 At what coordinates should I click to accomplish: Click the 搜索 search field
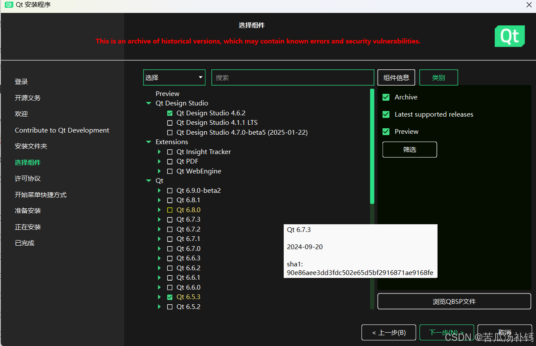point(293,77)
